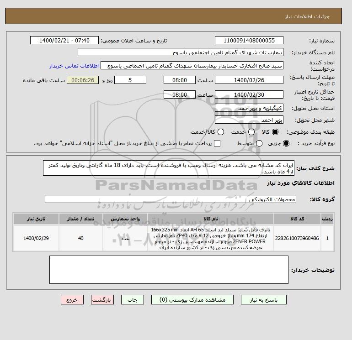Click the توضیحات خریدار text area
The image size is (352, 340).
point(169,270)
